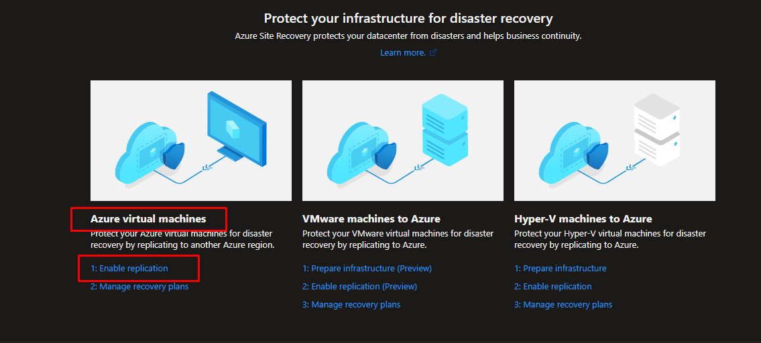Click Prepare infrastructure under Hyper-V machines
Image resolution: width=761 pixels, height=343 pixels.
click(561, 268)
